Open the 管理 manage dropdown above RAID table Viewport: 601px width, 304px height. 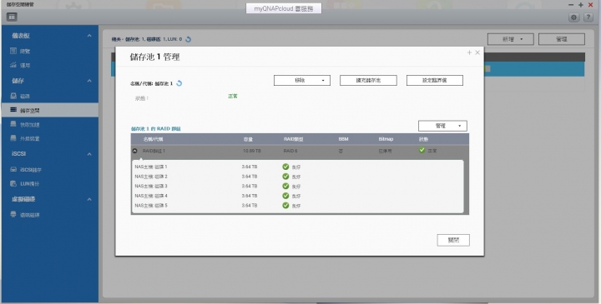coord(442,126)
